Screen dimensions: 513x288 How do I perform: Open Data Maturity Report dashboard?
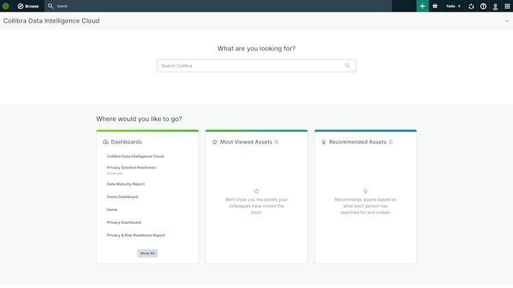click(x=126, y=184)
